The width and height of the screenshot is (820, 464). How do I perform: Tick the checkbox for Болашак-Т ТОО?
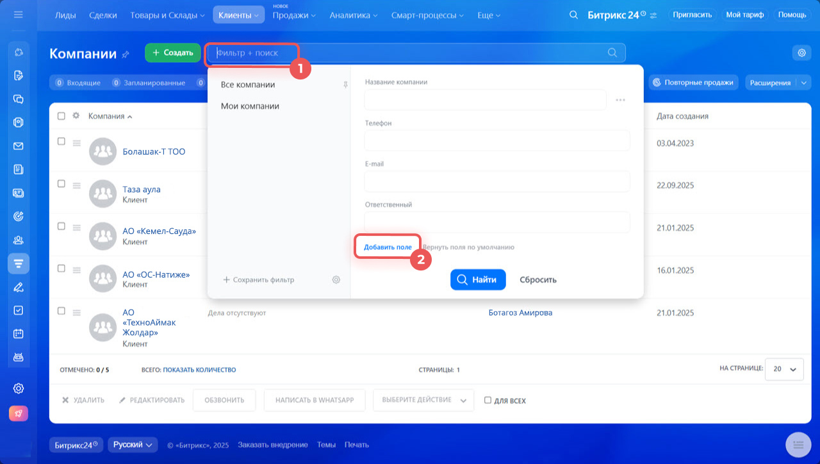[61, 142]
